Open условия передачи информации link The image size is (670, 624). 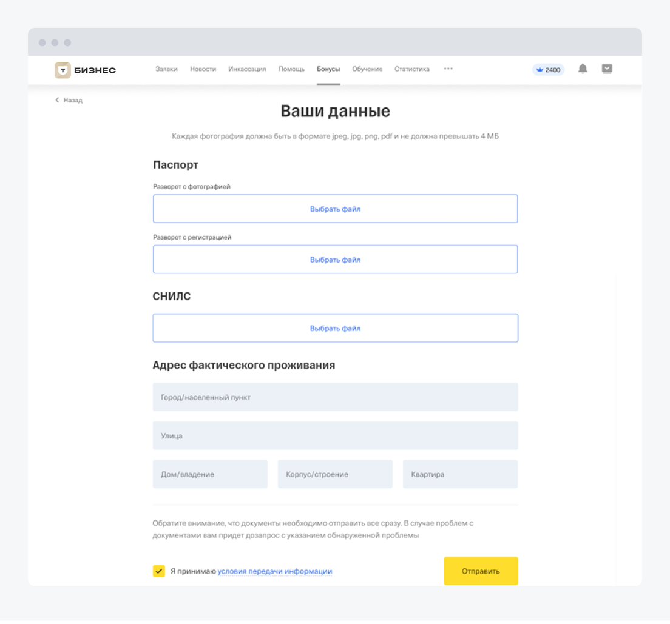coord(274,571)
